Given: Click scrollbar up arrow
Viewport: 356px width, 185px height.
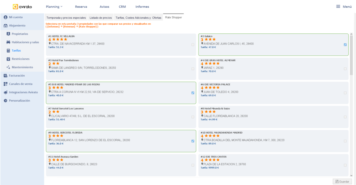Looking at the screenshot, I should point(351,34).
